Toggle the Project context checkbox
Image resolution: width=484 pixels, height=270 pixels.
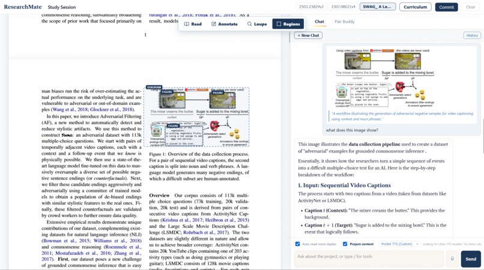[345, 244]
